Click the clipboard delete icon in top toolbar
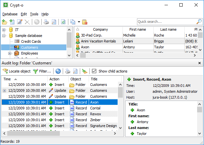Screen dimensions: 204x145 click(x=84, y=22)
